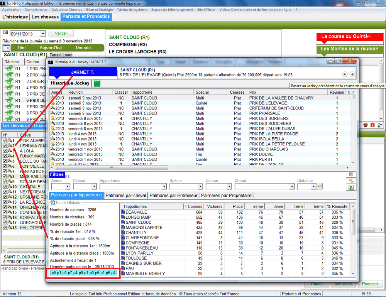The height and width of the screenshot is (297, 386).
Task: Open Bilan et Stratégie menu
Action: (100, 10)
